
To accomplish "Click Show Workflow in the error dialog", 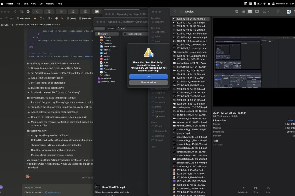I will [x=148, y=82].
